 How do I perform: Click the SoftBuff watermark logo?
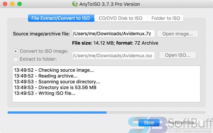tap(170, 125)
